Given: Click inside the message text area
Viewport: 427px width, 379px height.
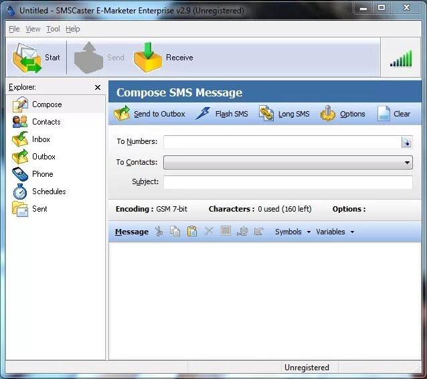Looking at the screenshot, I should 265,301.
